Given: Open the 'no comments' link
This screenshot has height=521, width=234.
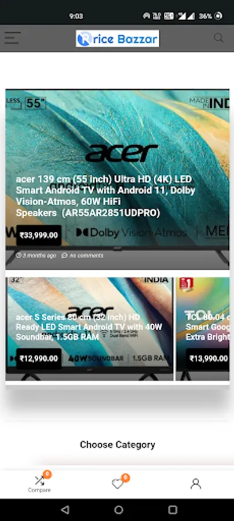Looking at the screenshot, I should (82, 255).
